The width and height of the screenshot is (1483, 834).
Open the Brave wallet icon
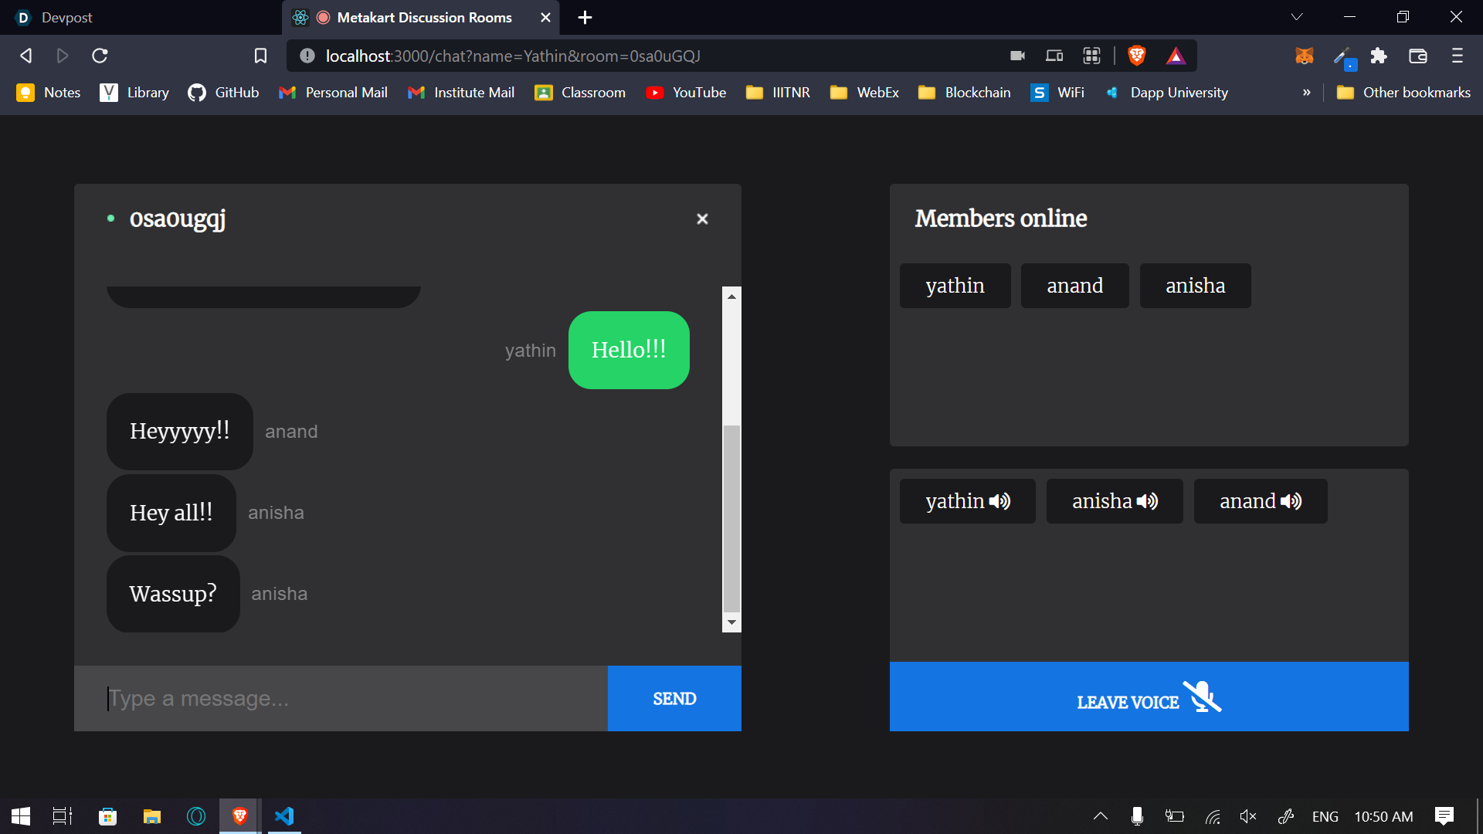(x=1417, y=56)
